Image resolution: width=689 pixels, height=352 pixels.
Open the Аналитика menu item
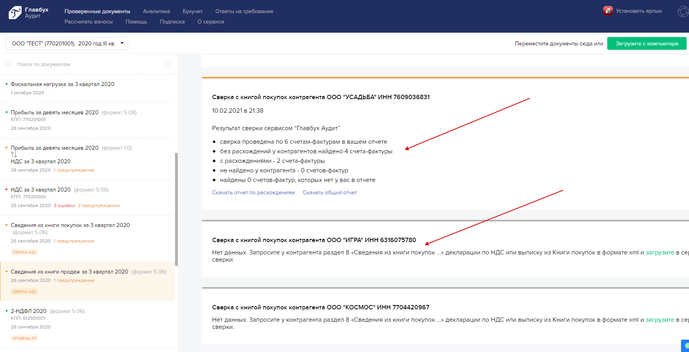click(156, 11)
